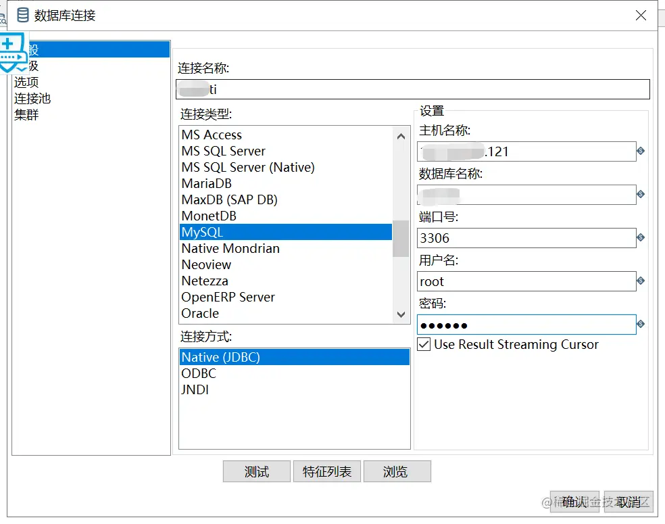Confirm with the 确认 button
Image resolution: width=665 pixels, height=524 pixels.
(x=574, y=502)
